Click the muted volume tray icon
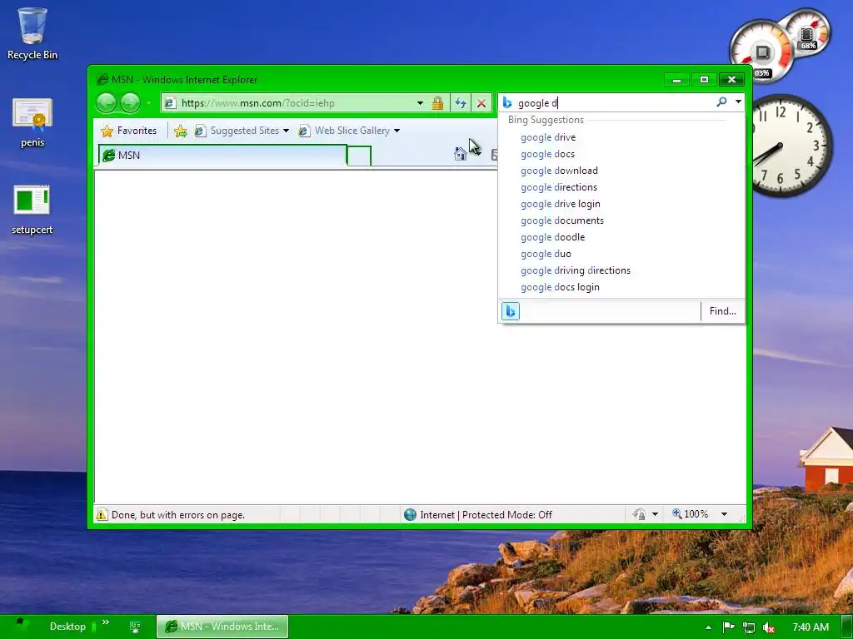Screen dimensions: 853x639 (769, 627)
